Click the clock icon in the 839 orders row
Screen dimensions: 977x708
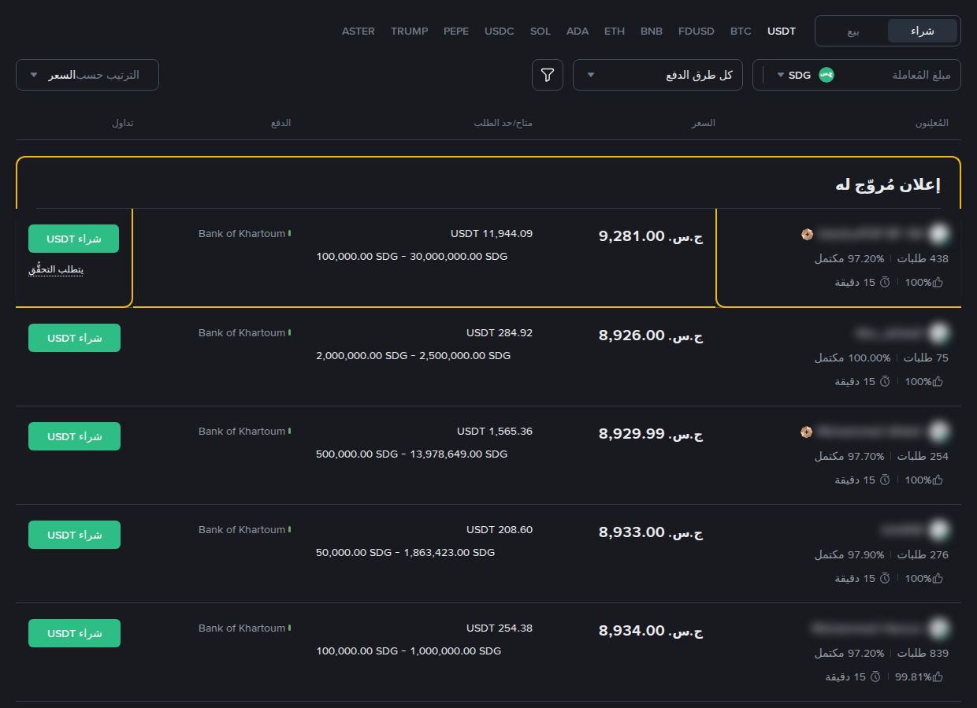point(875,676)
